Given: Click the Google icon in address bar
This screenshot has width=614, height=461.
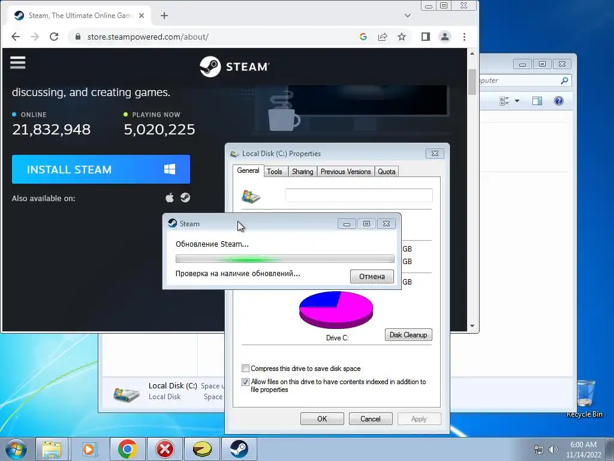Looking at the screenshot, I should pos(363,37).
